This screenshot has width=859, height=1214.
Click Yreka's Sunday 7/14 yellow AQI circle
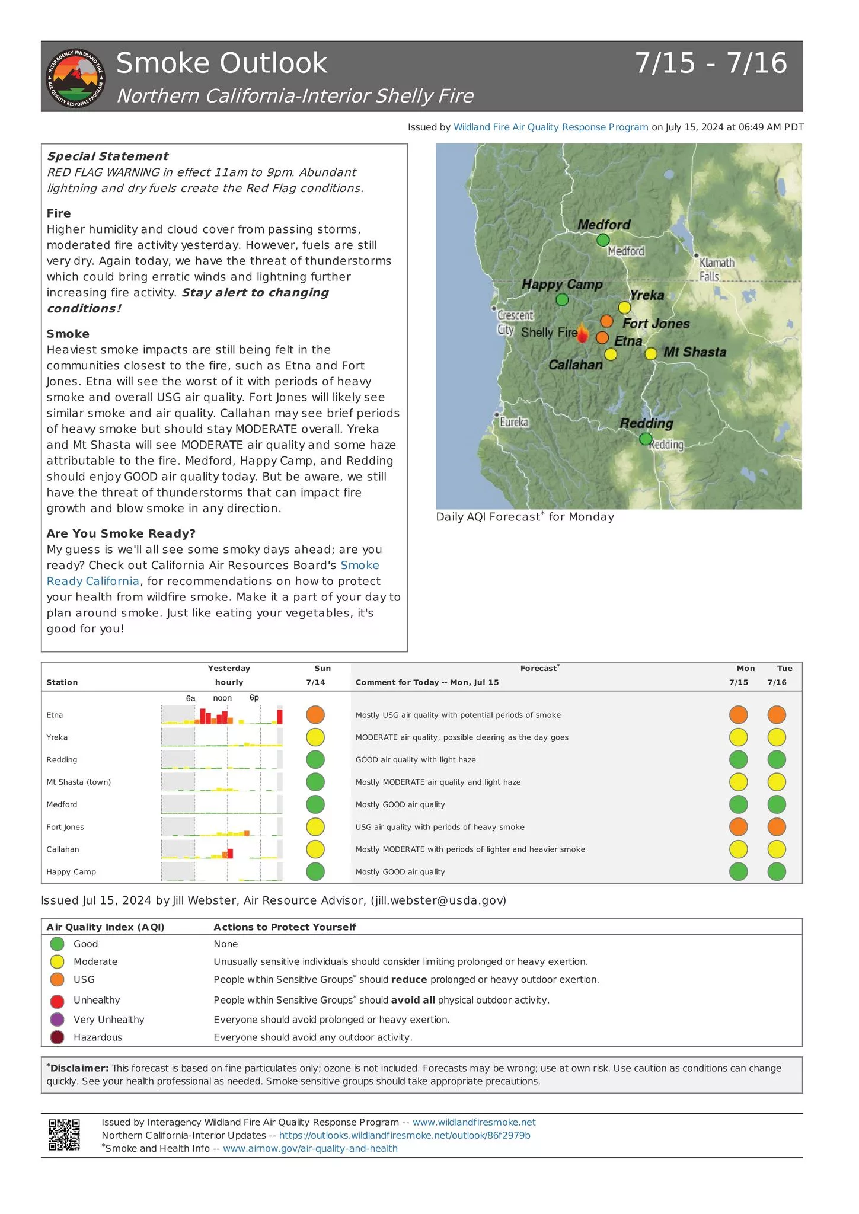pos(315,737)
